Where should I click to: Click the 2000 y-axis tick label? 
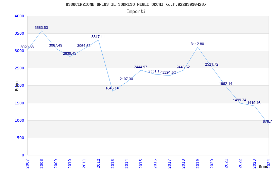[19, 86]
